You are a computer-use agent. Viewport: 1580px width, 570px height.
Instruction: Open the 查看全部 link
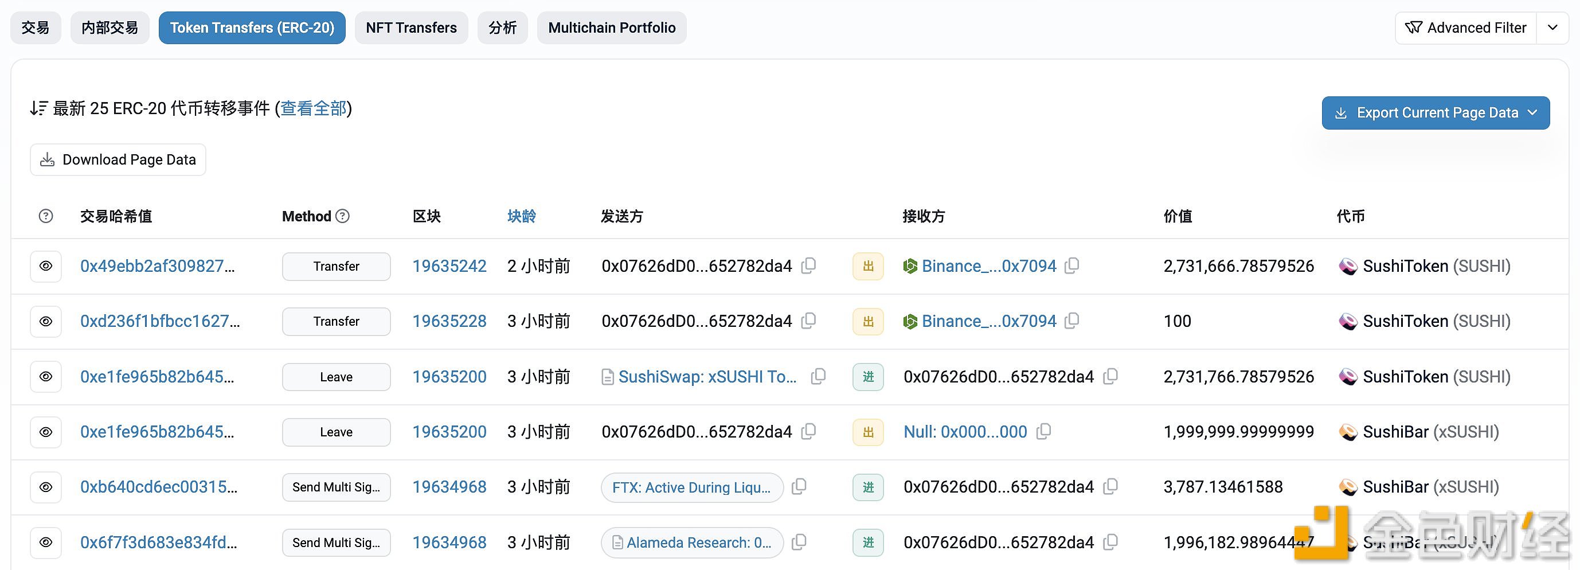point(314,108)
